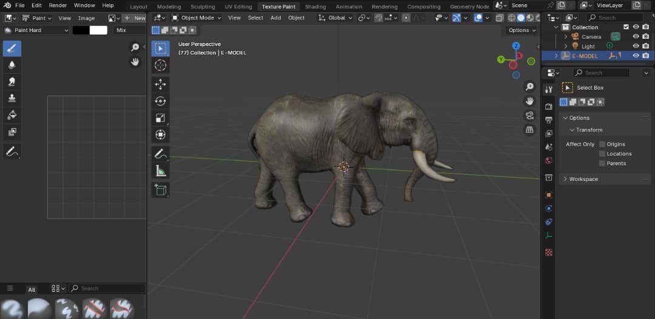Uncheck the Collection exclude checkbox in outliner
This screenshot has height=319, width=655.
[626, 27]
